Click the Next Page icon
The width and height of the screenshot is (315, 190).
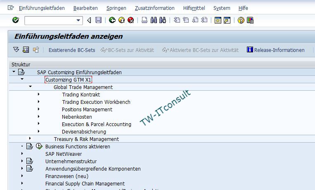pos(195,20)
